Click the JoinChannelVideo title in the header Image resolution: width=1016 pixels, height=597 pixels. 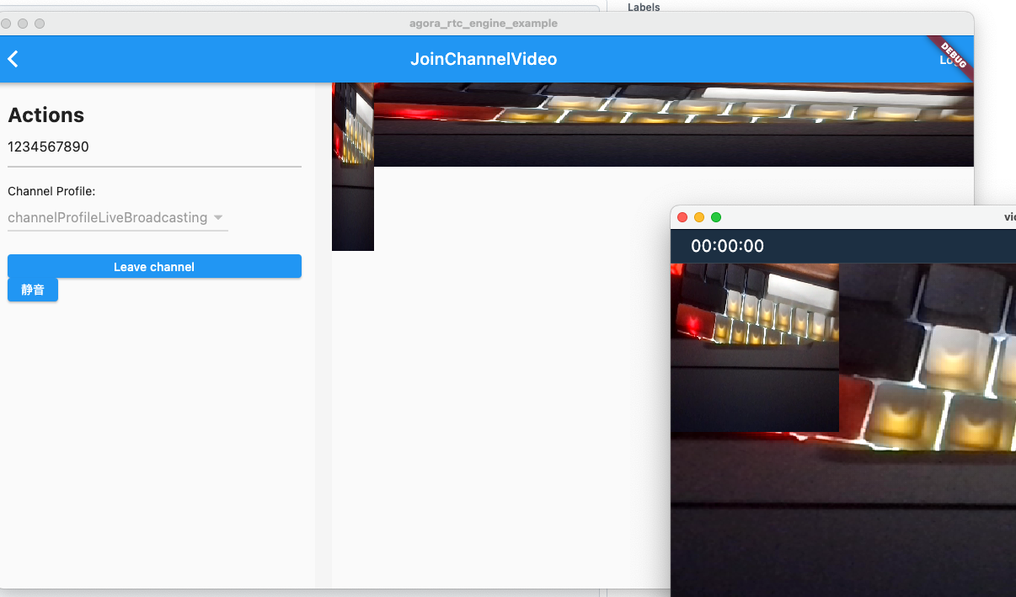click(x=483, y=59)
